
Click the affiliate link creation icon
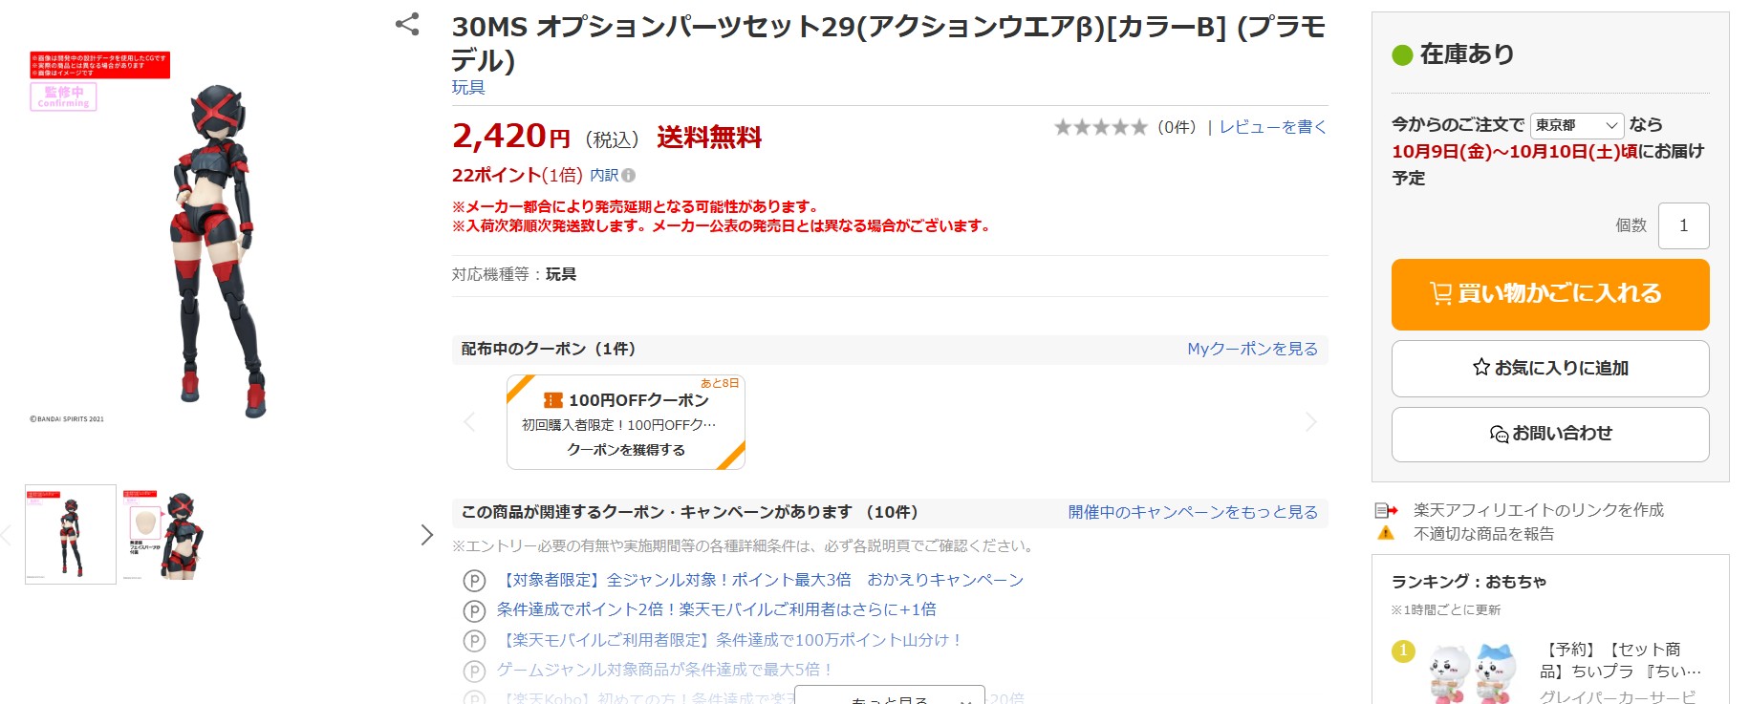[1386, 510]
